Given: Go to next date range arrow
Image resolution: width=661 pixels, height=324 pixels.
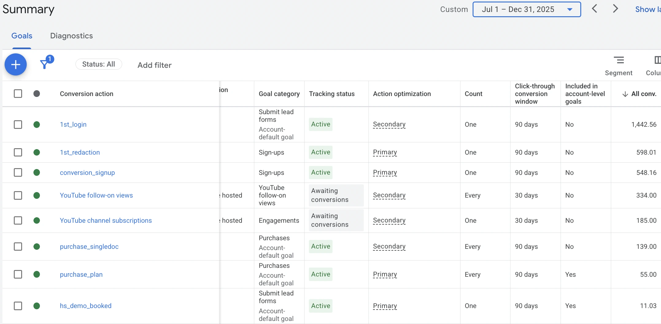Looking at the screenshot, I should (x=615, y=9).
